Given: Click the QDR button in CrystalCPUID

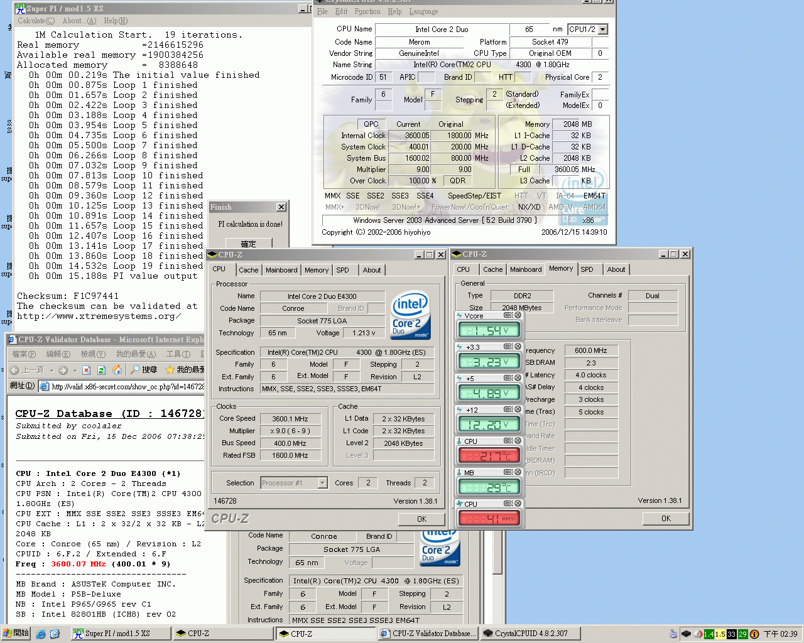Looking at the screenshot, I should (x=458, y=181).
